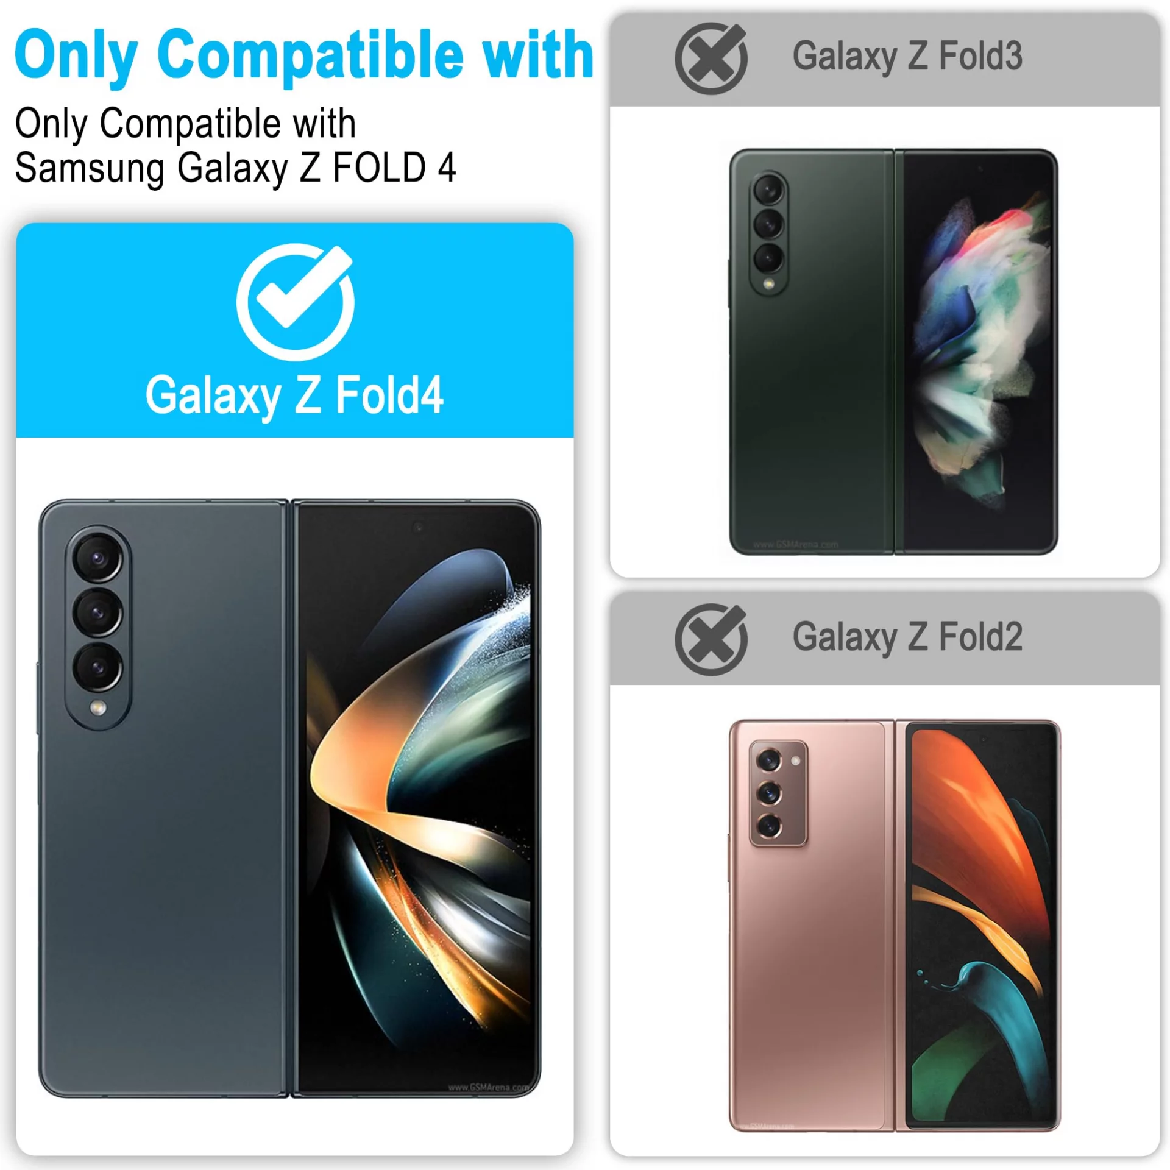Click the X icon next to Galaxy Z Fold3
Image resolution: width=1170 pixels, height=1170 pixels.
(711, 58)
